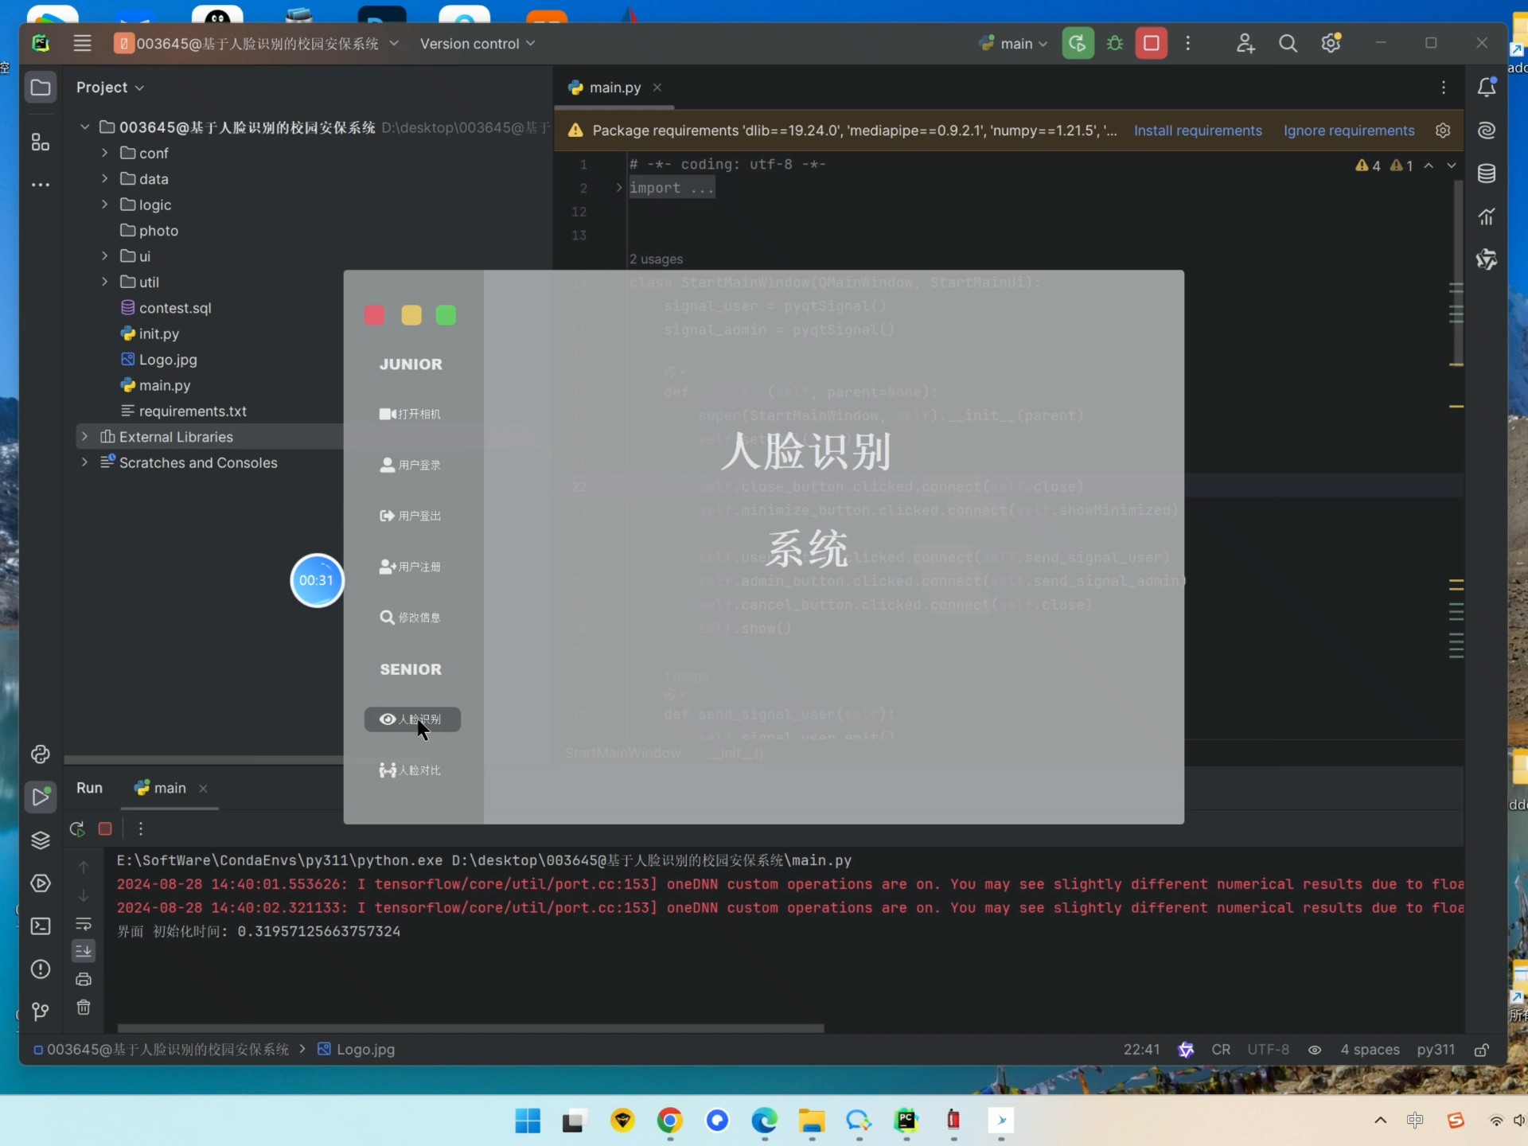
Task: Click the Run console horizontal scrollbar
Action: coord(470,1027)
